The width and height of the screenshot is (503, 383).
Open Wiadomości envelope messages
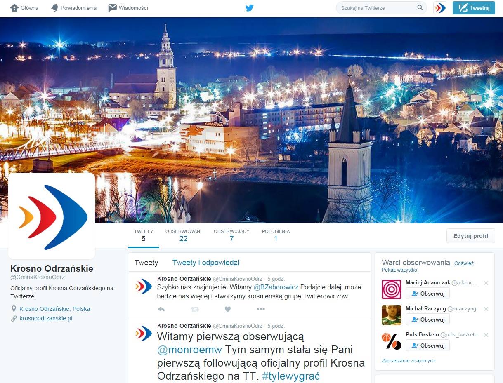coord(112,8)
